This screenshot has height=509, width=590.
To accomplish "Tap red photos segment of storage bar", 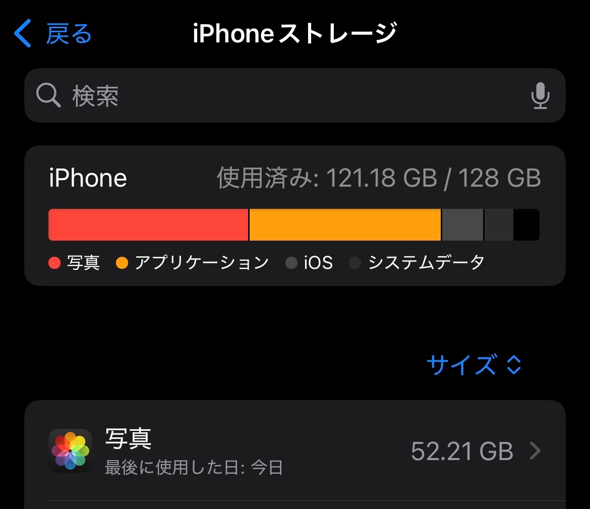I will coord(148,225).
